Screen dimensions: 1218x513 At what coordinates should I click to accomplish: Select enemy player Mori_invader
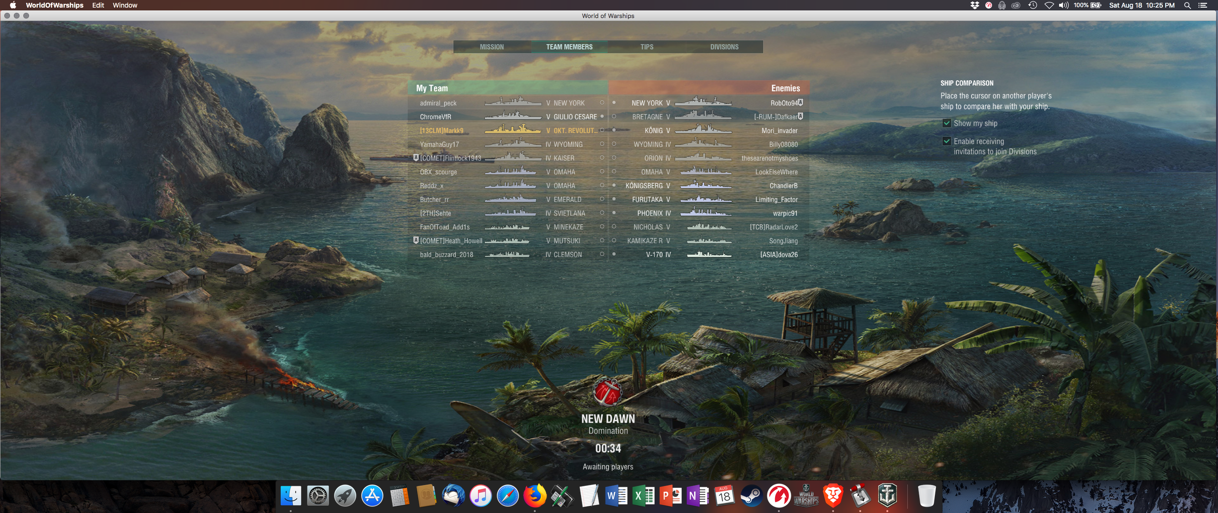point(779,131)
